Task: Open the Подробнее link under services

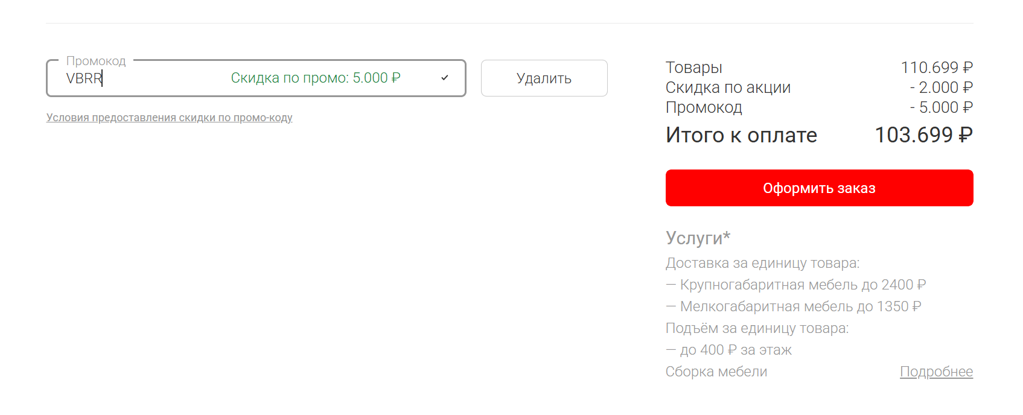Action: pyautogui.click(x=936, y=372)
